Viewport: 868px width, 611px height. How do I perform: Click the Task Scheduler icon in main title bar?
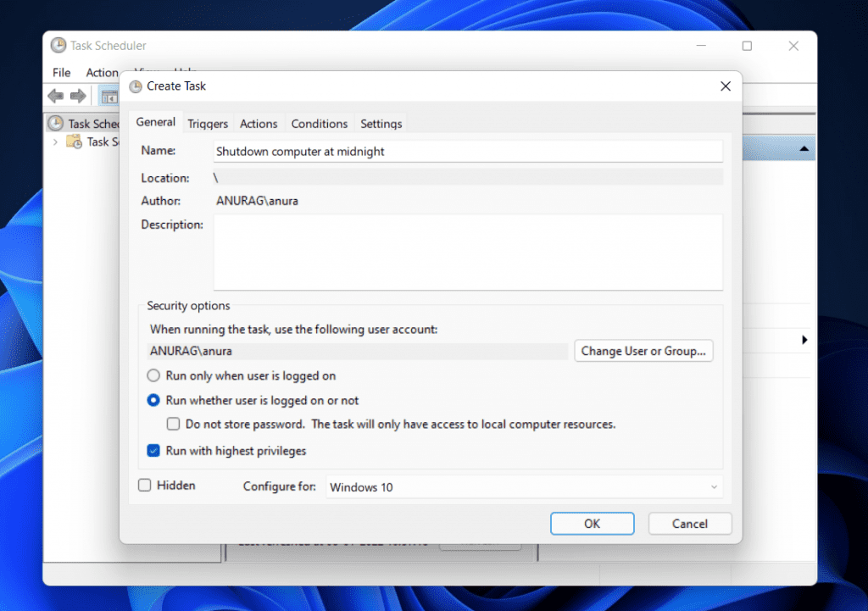tap(58, 45)
